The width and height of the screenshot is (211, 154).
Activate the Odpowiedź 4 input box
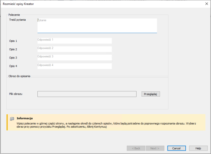tap(75, 66)
